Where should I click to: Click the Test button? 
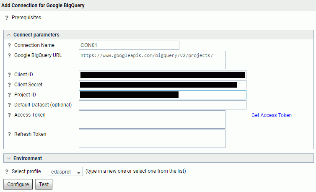(x=44, y=184)
